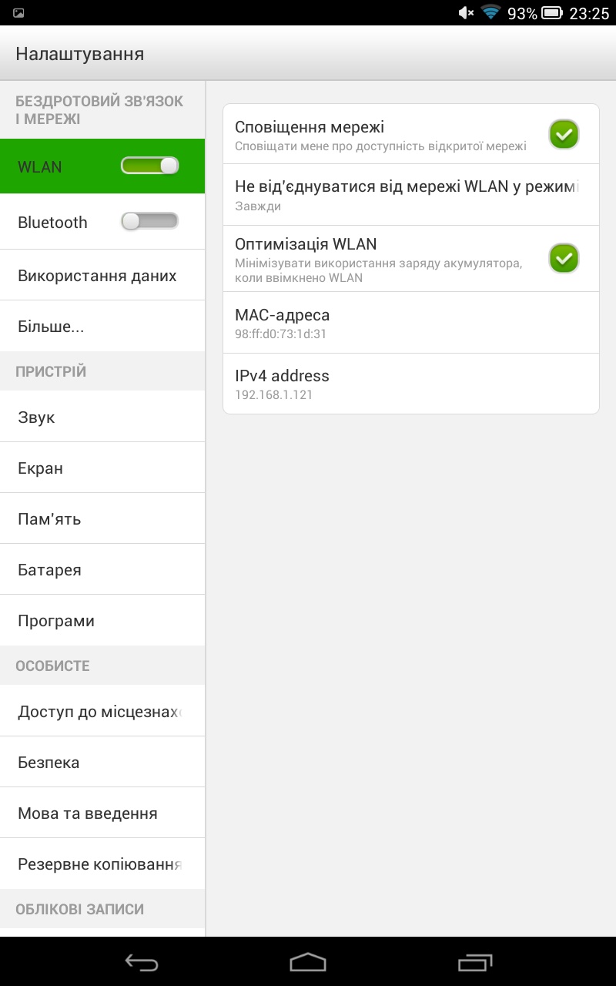616x986 pixels.
Task: Open the Батарея settings item
Action: coord(102,570)
